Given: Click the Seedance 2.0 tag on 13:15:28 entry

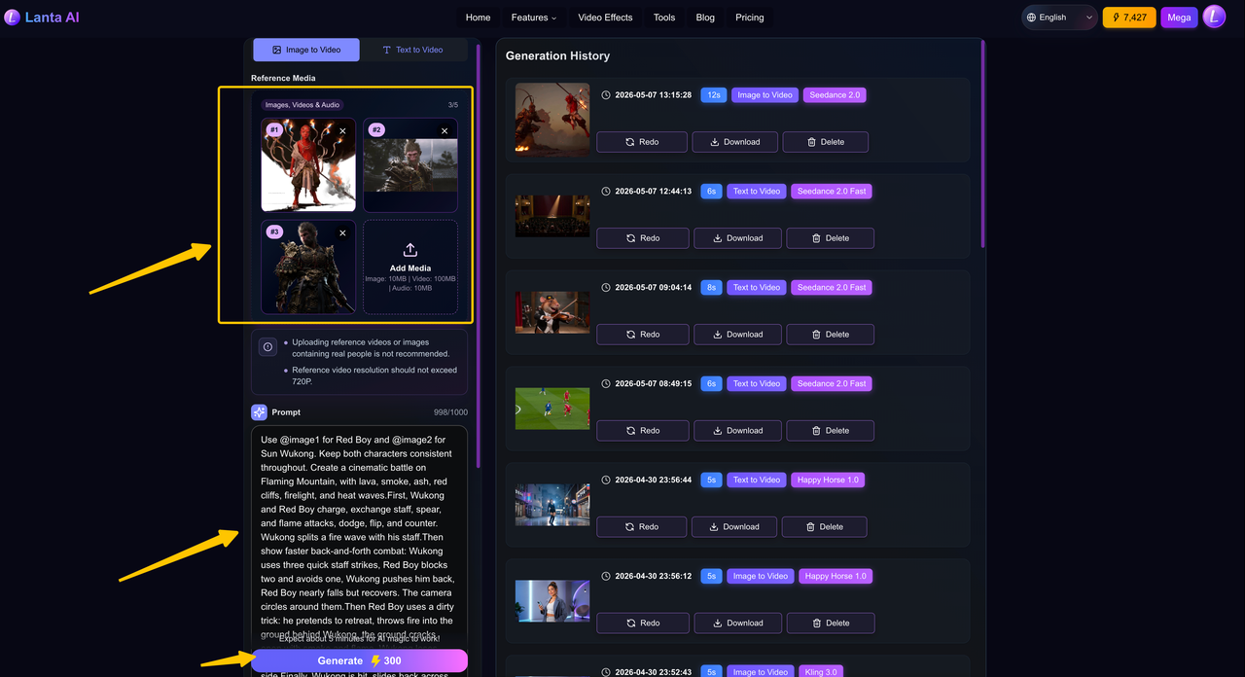Looking at the screenshot, I should point(835,95).
